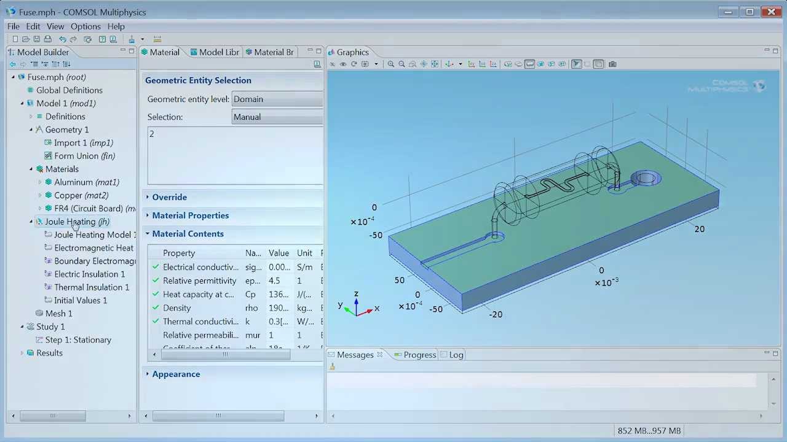This screenshot has width=787, height=442.
Task: Click the Relative permittivity property row
Action: (235, 281)
